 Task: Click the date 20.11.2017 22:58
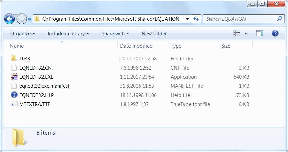139,59
